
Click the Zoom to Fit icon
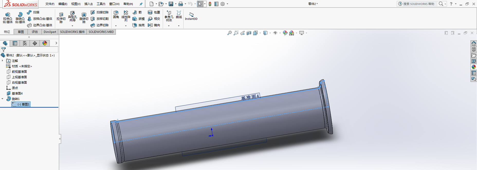point(230,33)
